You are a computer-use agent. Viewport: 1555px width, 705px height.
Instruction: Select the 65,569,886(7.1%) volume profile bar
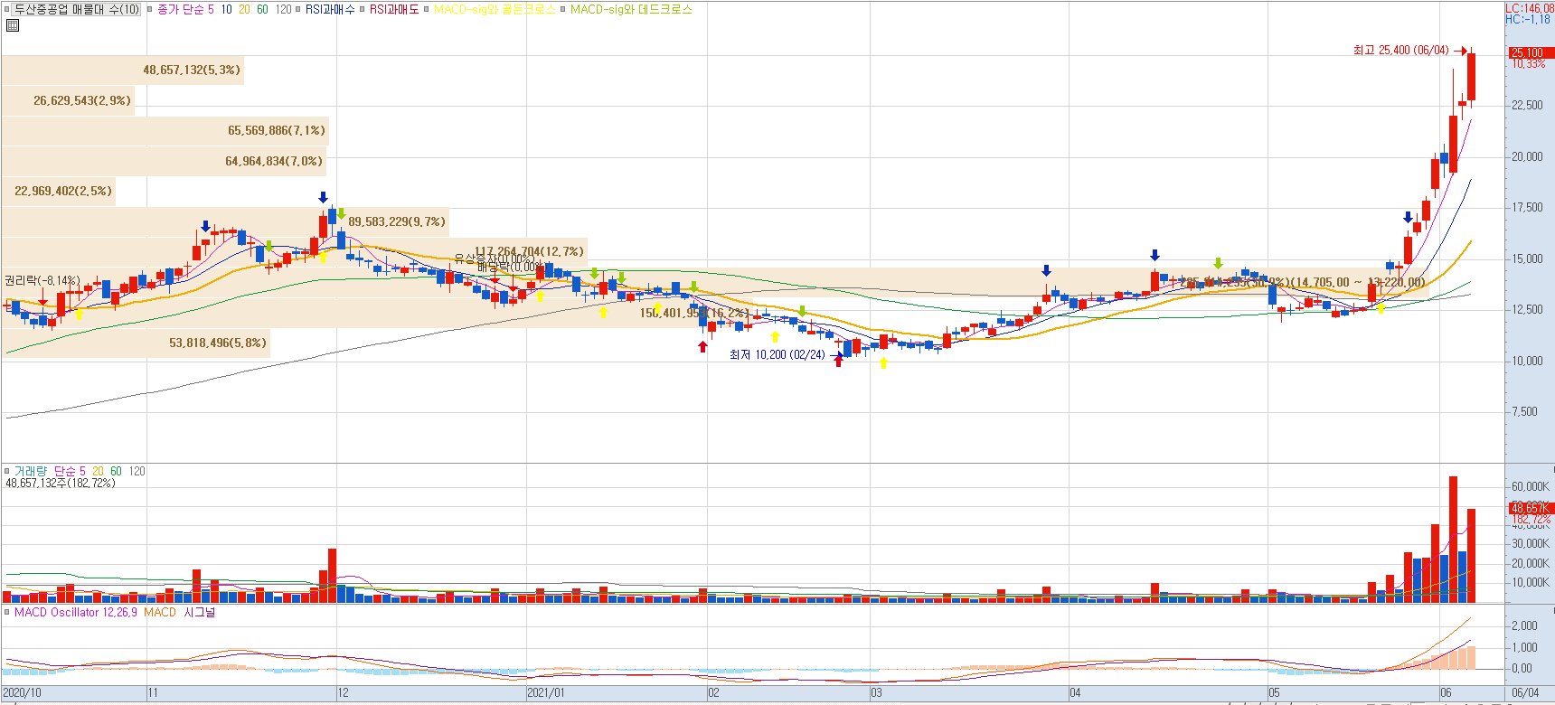coord(165,130)
